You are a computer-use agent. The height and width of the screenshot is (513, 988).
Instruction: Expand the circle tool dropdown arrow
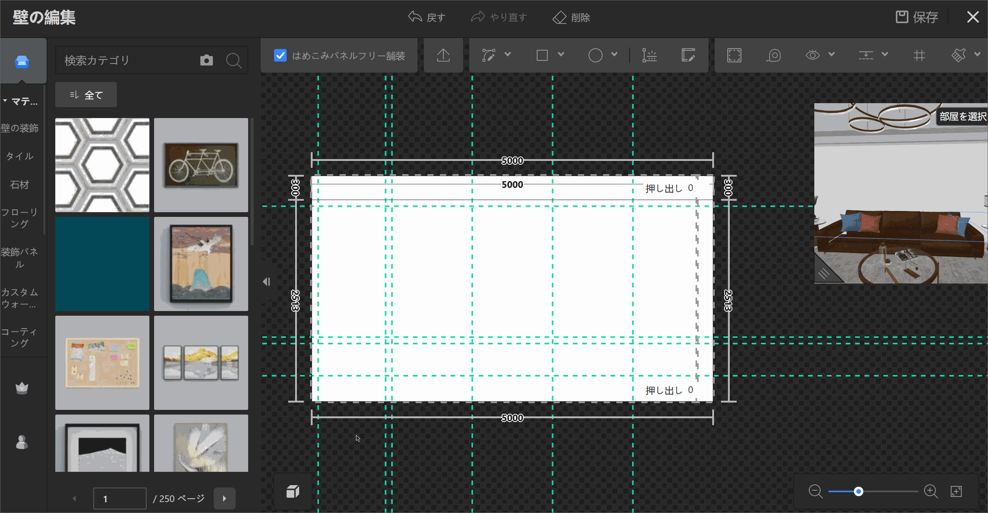614,55
